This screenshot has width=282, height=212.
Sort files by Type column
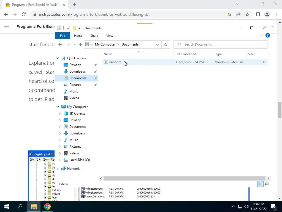218,54
